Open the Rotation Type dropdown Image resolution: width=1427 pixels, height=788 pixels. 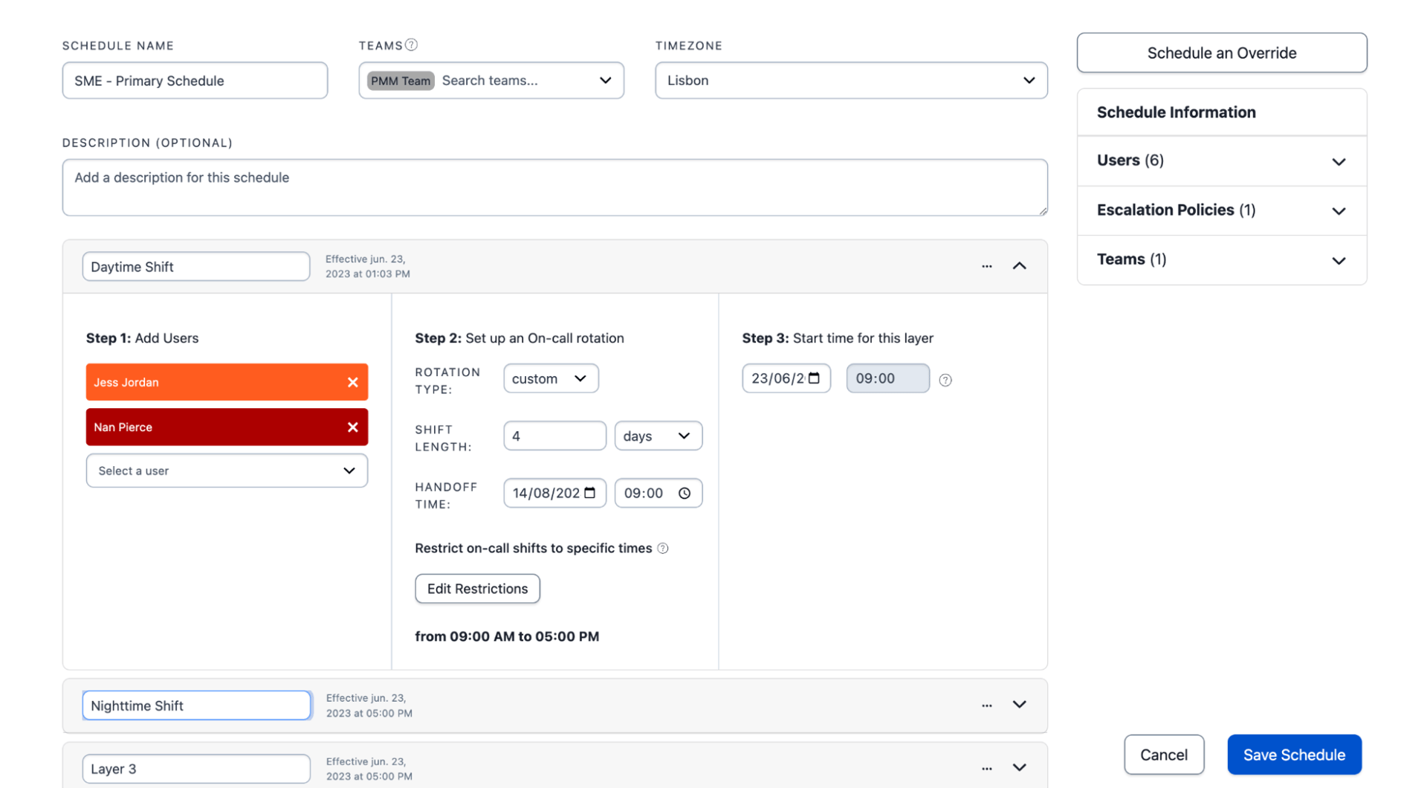[x=550, y=378]
